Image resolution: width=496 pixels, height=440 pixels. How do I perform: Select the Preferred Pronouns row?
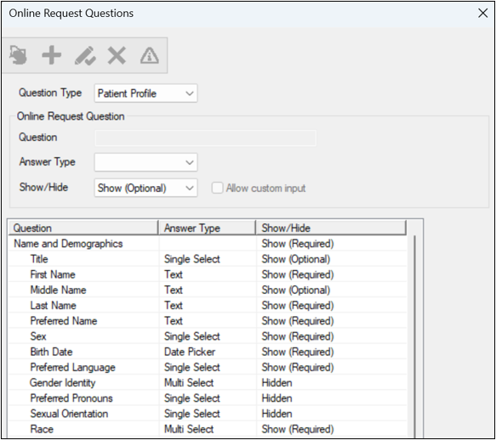208,398
